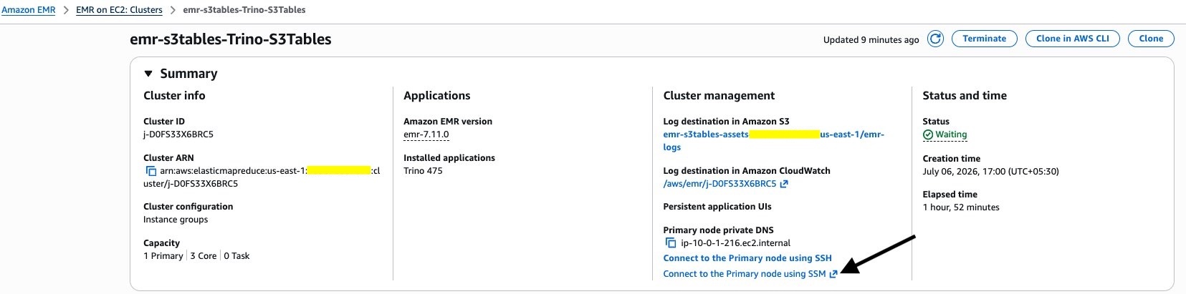1186x294 pixels.
Task: Copy the Primary node private DNS
Action: [671, 243]
